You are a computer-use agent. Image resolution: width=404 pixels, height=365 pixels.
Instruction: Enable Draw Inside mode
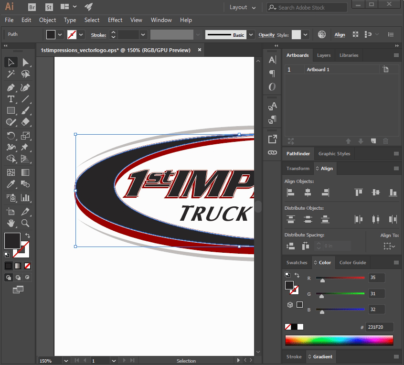(x=27, y=278)
